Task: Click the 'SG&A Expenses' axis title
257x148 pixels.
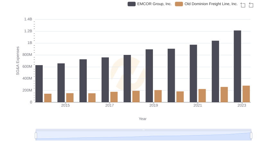Action: 18,61
